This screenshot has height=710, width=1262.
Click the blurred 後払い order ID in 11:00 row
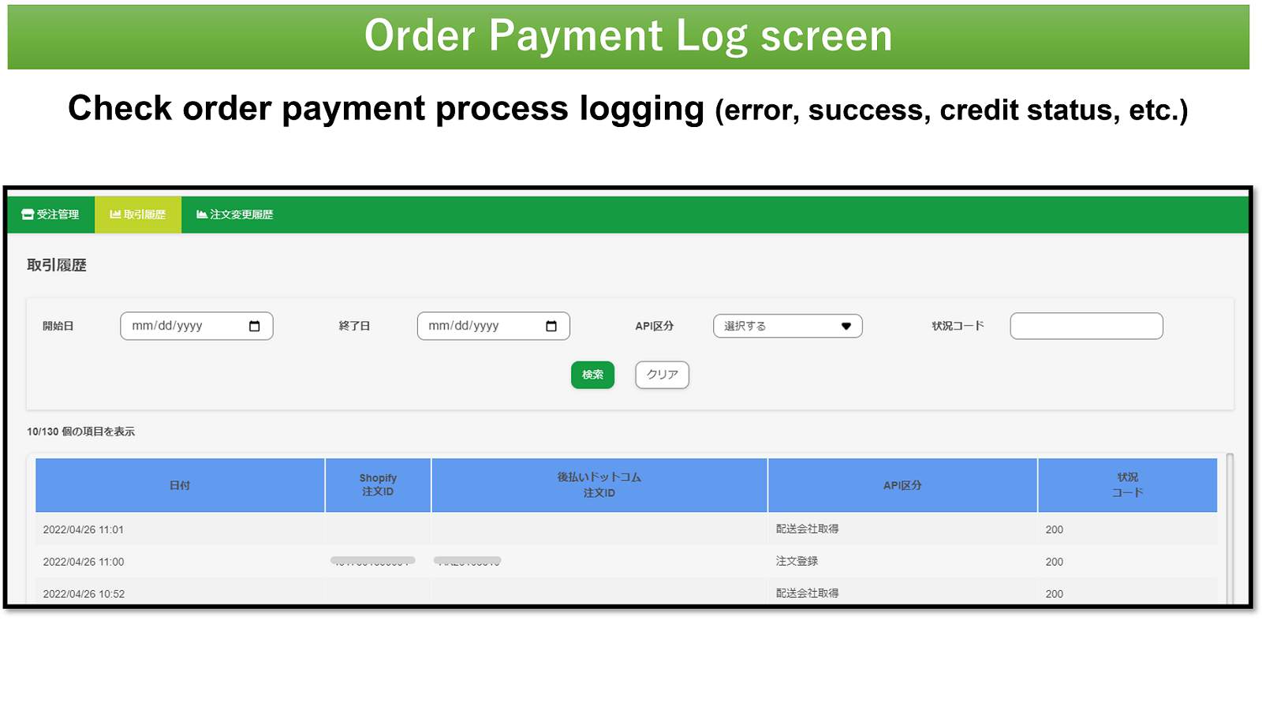pos(468,561)
